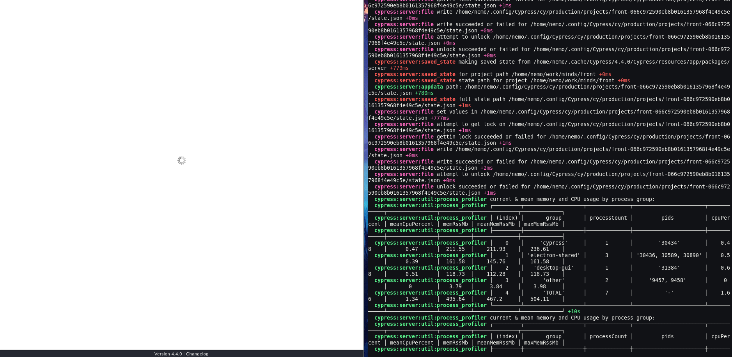732x357 pixels.
Task: Click the '+2ms' timing in terminal
Action: (x=486, y=168)
